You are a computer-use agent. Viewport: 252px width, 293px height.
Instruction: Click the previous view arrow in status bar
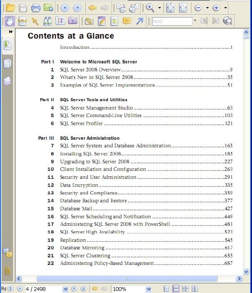tap(95, 288)
